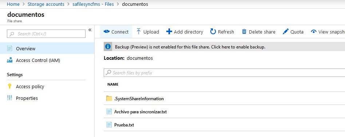Viewport: 345px width, 137px height.
Task: Click the backup not enabled info banner
Action: coord(224,47)
